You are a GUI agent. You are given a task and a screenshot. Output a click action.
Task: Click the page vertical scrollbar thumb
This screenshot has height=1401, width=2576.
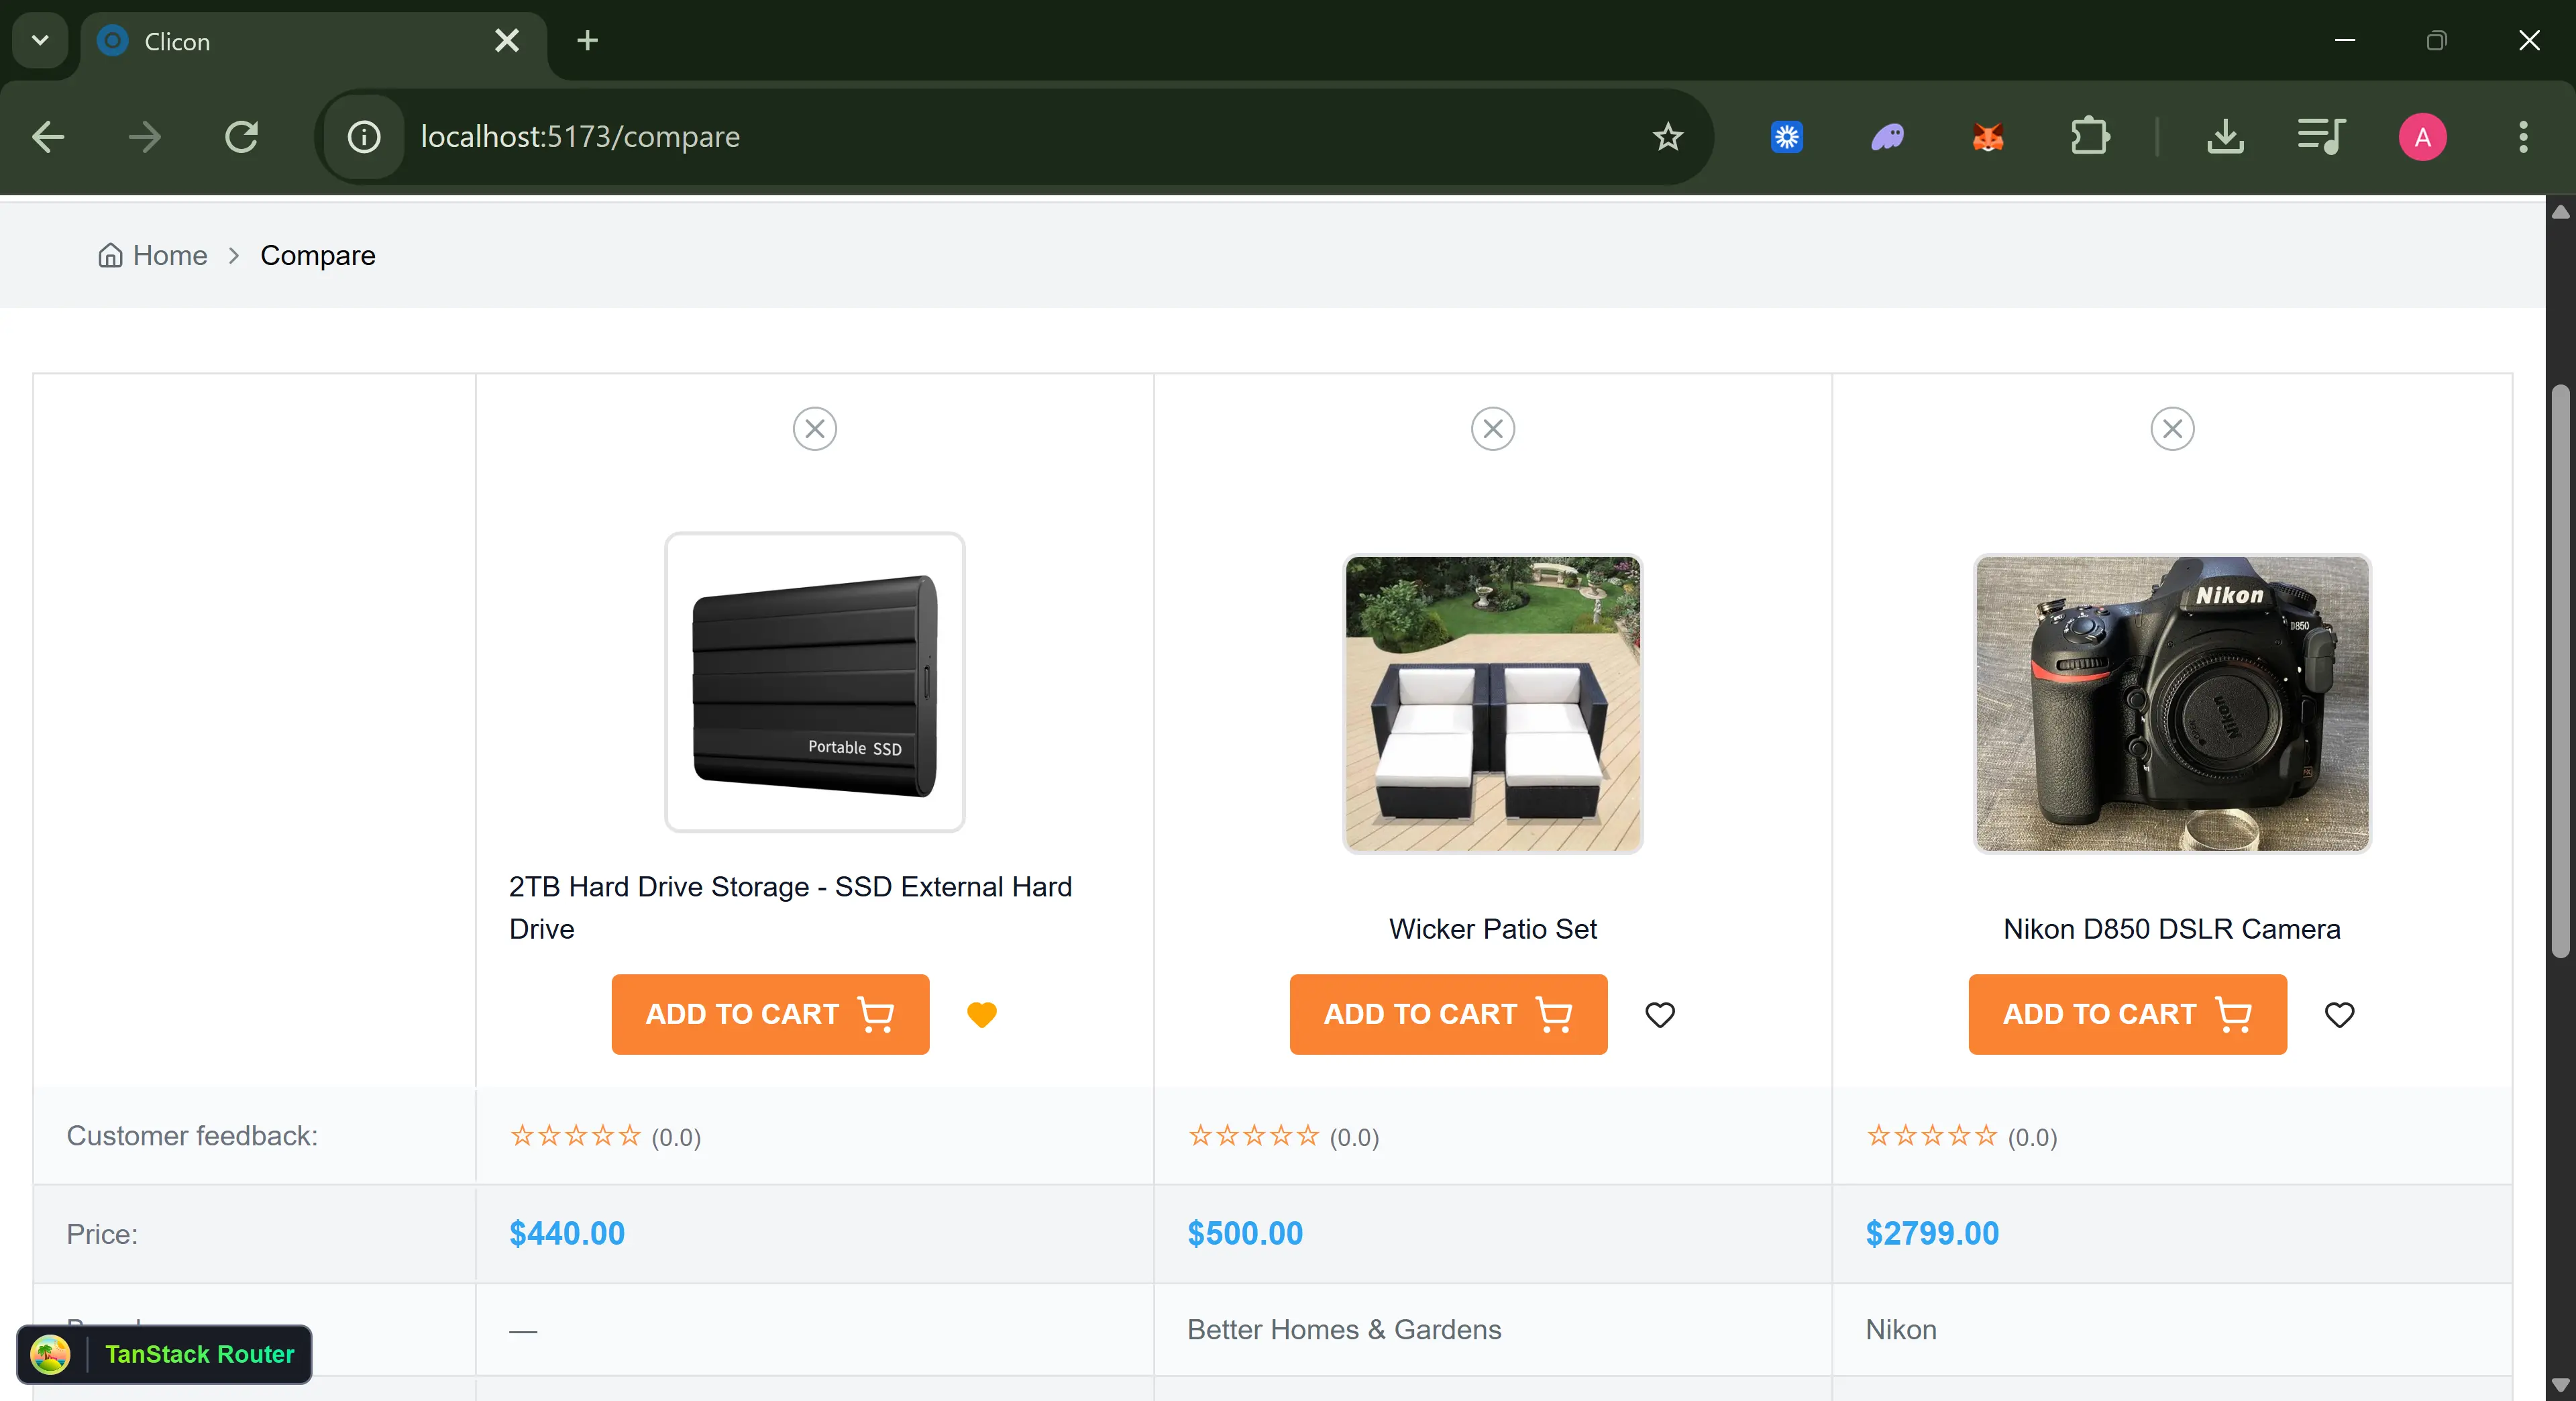[x=2560, y=672]
